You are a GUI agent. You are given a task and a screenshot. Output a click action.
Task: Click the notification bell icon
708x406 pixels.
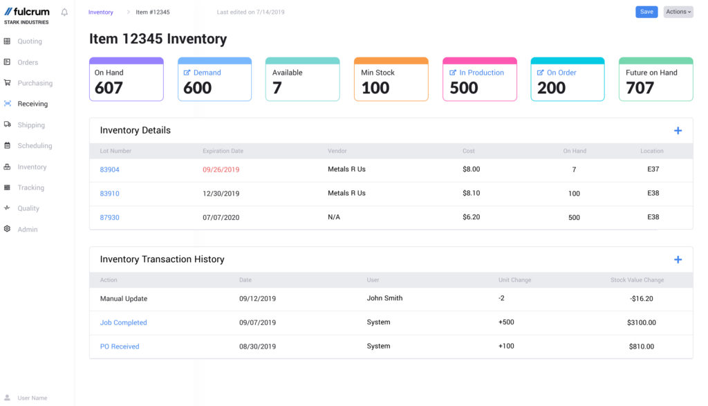(x=63, y=12)
